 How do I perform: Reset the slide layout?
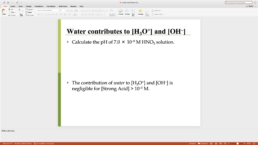click(x=29, y=12)
